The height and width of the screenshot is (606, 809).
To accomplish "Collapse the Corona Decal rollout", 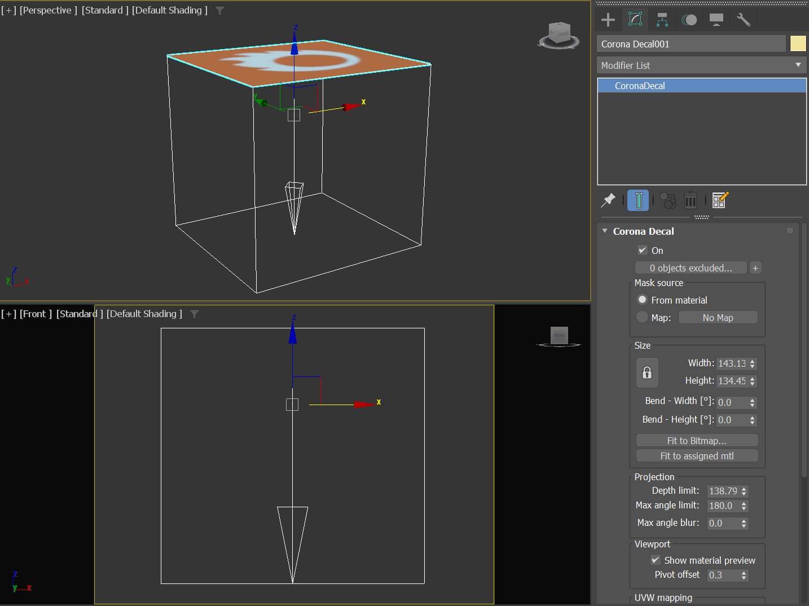I will pos(605,231).
